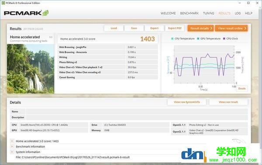Click the Load button
This screenshot has height=165, width=262.
[x=114, y=28]
